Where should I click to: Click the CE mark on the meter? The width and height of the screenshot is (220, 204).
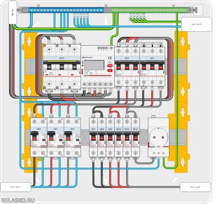coord(110,57)
